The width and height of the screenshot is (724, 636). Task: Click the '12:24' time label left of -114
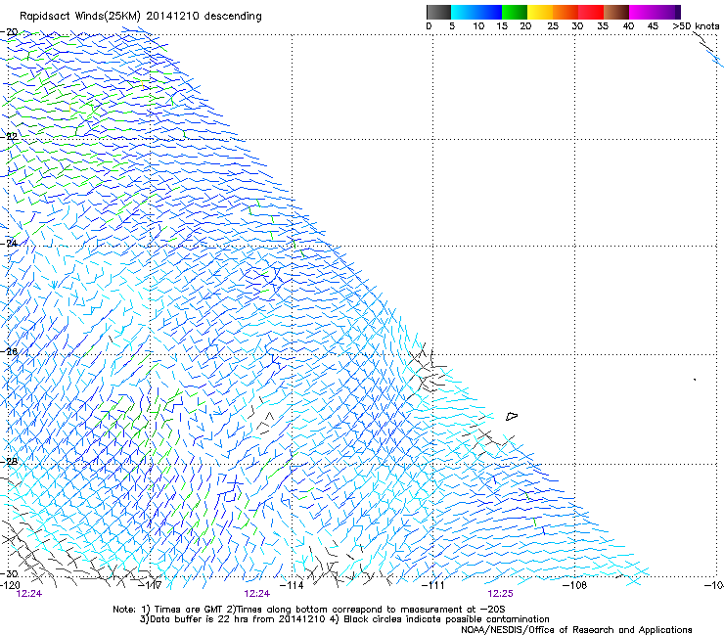coord(256,594)
